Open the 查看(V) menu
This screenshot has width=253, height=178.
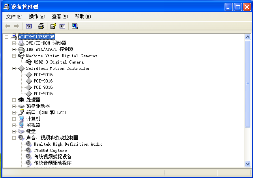pos(60,17)
